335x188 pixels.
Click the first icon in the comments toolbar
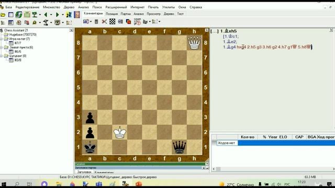[x=86, y=21]
